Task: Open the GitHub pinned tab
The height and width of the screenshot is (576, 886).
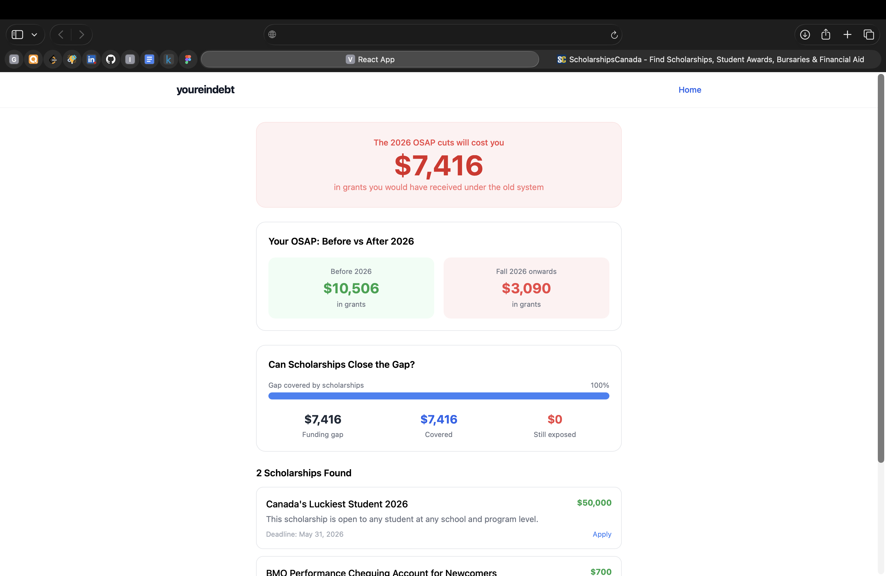Action: tap(110, 59)
